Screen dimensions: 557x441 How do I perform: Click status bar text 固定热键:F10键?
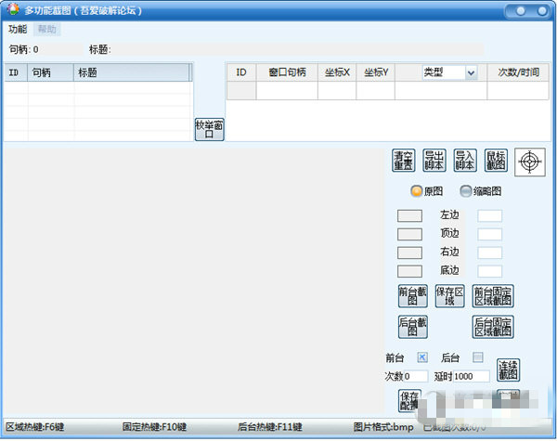pos(154,427)
